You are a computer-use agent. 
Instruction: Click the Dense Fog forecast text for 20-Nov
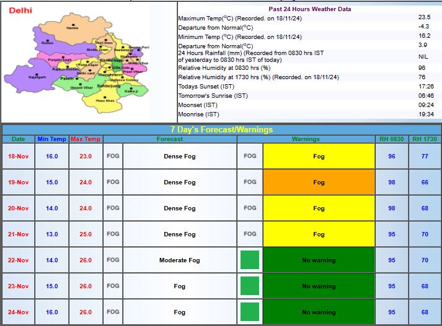180,208
